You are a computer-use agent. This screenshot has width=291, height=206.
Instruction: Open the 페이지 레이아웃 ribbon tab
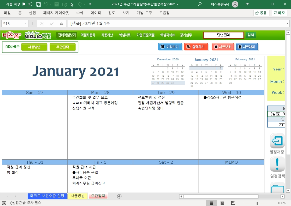click(56, 13)
